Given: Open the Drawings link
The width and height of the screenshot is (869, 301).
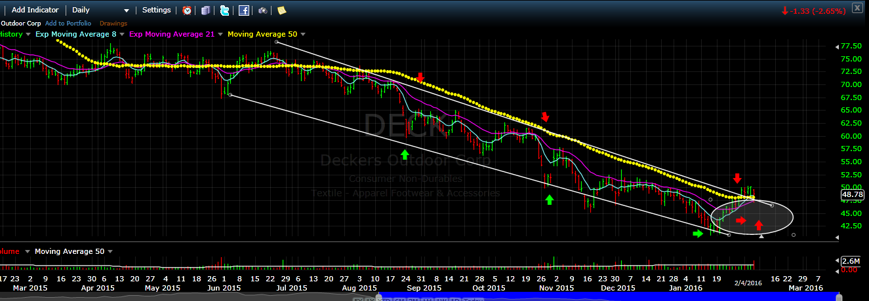Looking at the screenshot, I should coord(113,23).
